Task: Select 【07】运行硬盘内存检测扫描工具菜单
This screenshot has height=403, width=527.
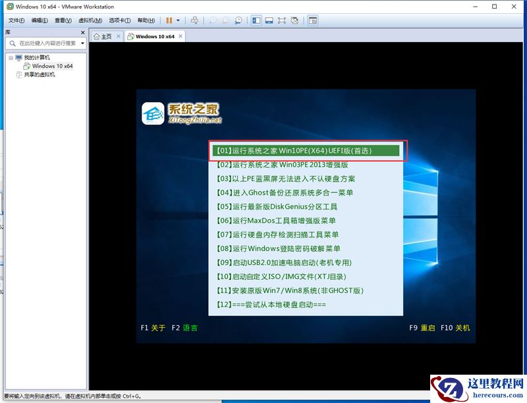Action: [277, 234]
